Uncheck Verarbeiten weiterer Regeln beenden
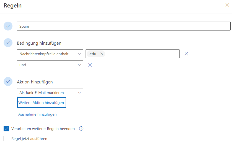Viewport: 232px width, 148px height. [x=7, y=129]
